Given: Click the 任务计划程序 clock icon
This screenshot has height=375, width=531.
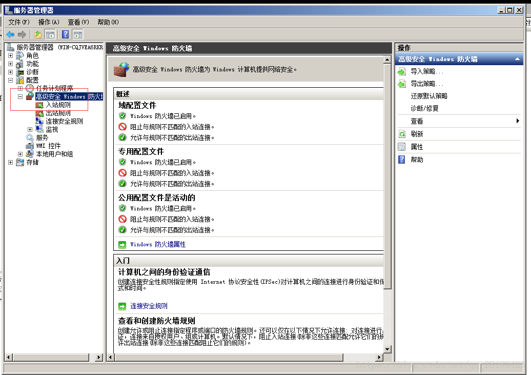Looking at the screenshot, I should click(30, 88).
